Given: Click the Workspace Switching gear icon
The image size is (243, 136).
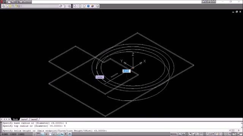Looking at the screenshot, I should [x=226, y=134].
